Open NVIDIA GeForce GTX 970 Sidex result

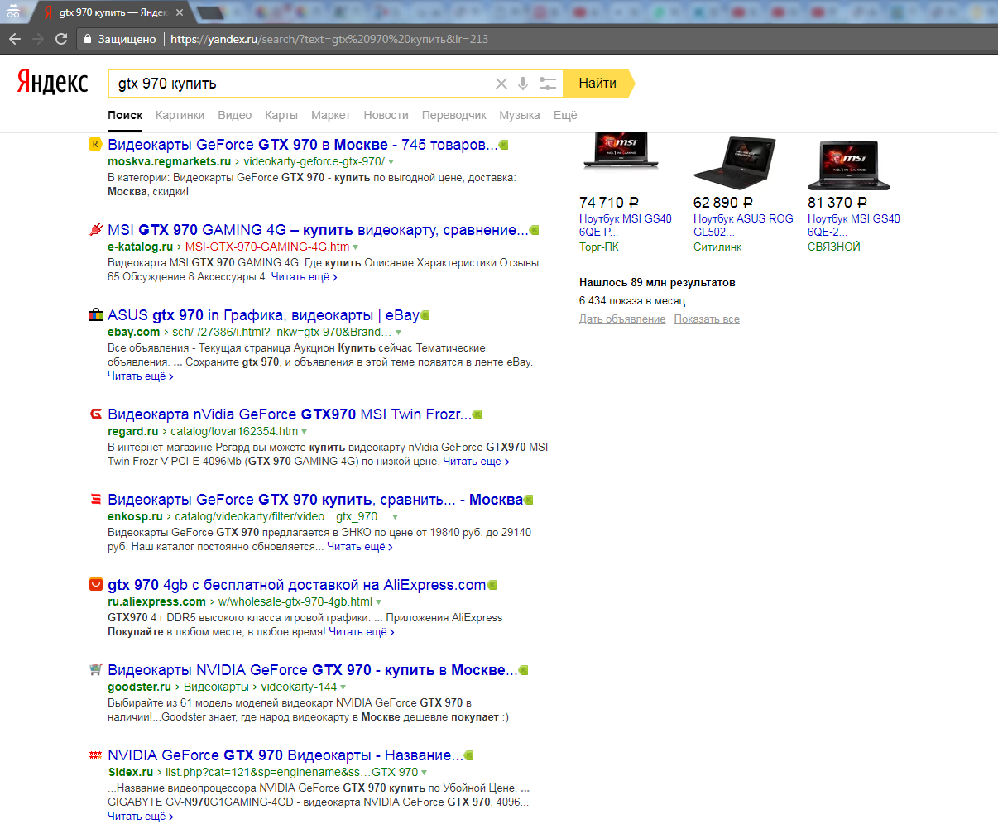[x=285, y=755]
